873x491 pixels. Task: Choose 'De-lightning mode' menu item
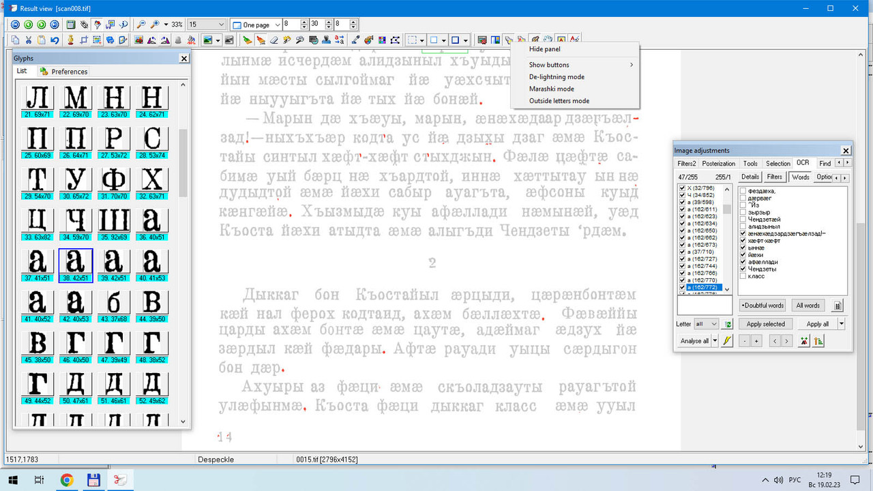[x=575, y=77]
